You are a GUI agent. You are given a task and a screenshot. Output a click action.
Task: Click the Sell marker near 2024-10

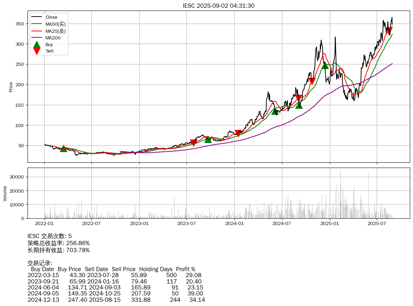point(312,81)
